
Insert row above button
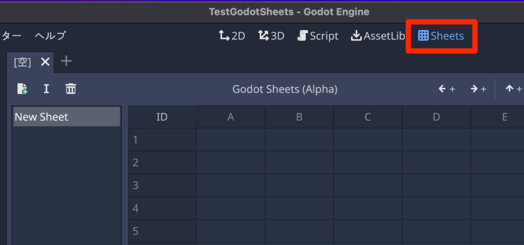click(x=514, y=89)
